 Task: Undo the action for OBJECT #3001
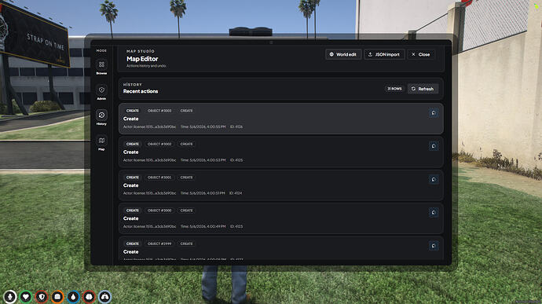tap(434, 180)
